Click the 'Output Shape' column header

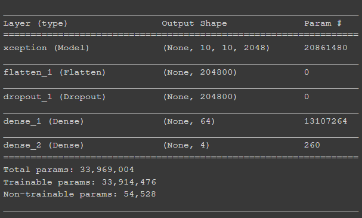pos(194,23)
